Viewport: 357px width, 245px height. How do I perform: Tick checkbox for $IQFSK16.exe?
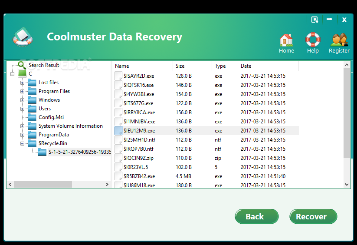(x=118, y=85)
